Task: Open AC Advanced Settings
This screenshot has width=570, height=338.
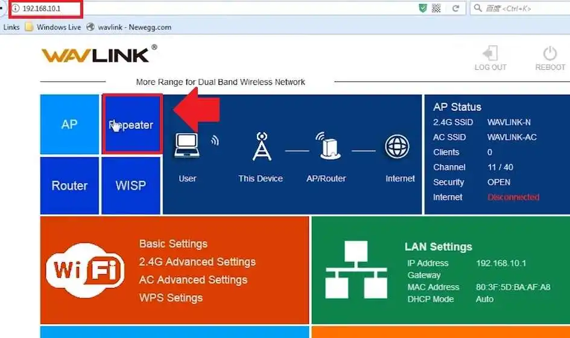Action: pyautogui.click(x=193, y=280)
